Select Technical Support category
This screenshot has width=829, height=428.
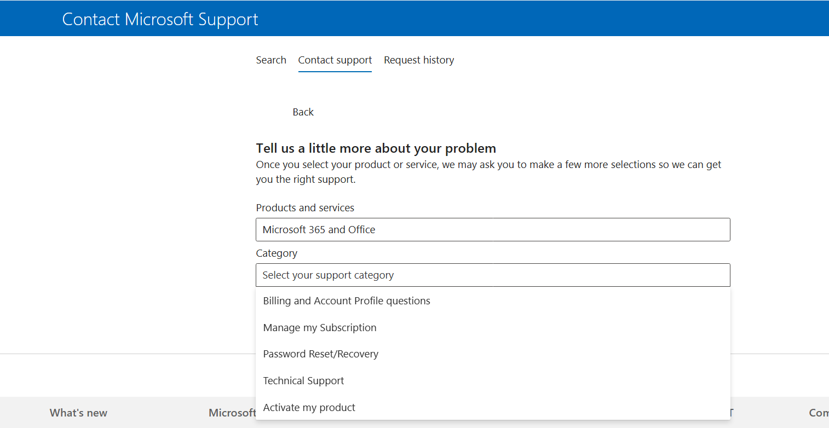point(493,381)
